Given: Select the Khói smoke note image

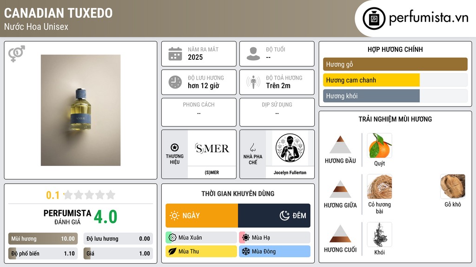Looking at the screenshot, I should (x=379, y=235).
